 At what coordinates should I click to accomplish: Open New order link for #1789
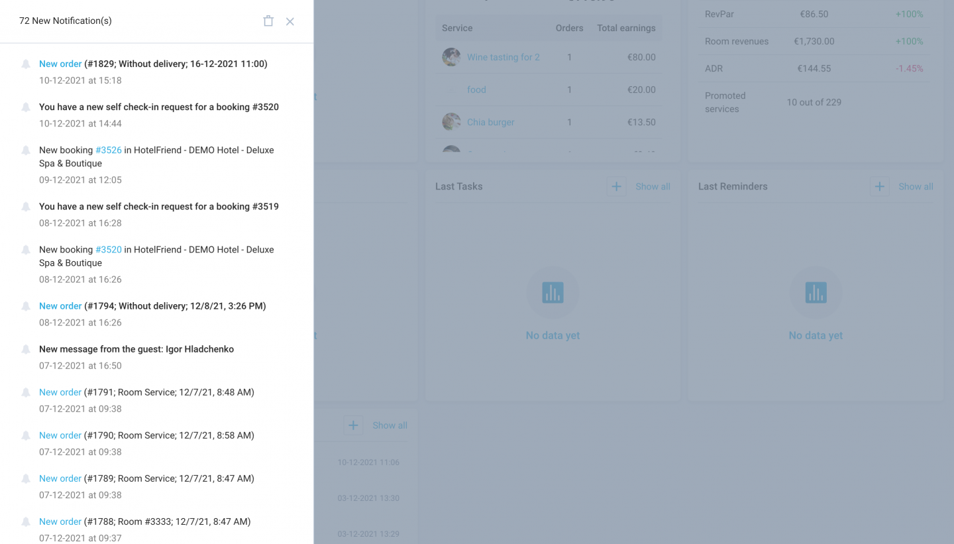[x=60, y=478]
